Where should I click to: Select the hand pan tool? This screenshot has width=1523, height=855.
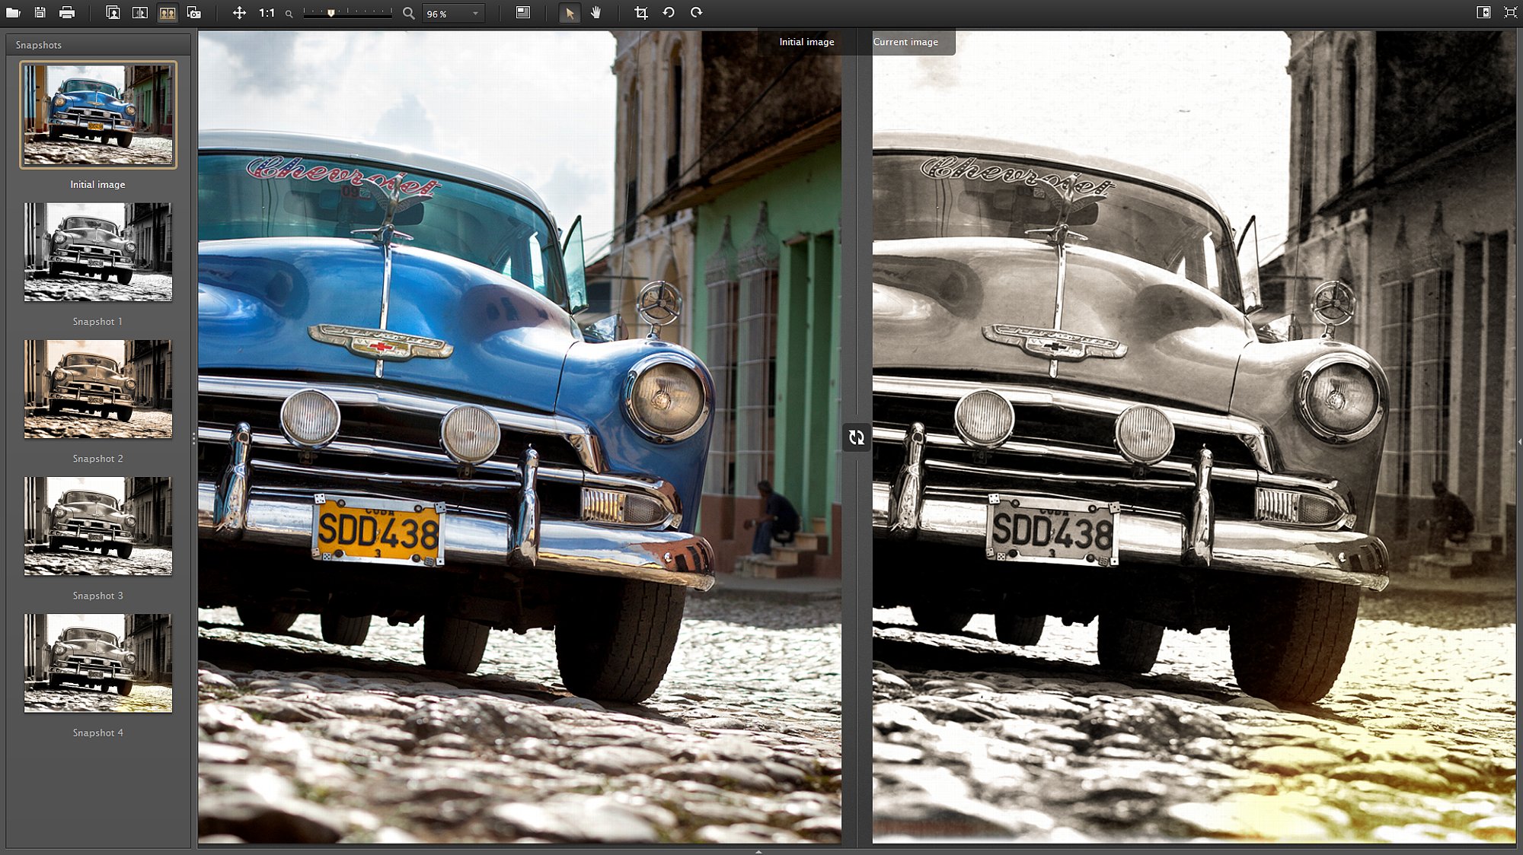click(595, 13)
